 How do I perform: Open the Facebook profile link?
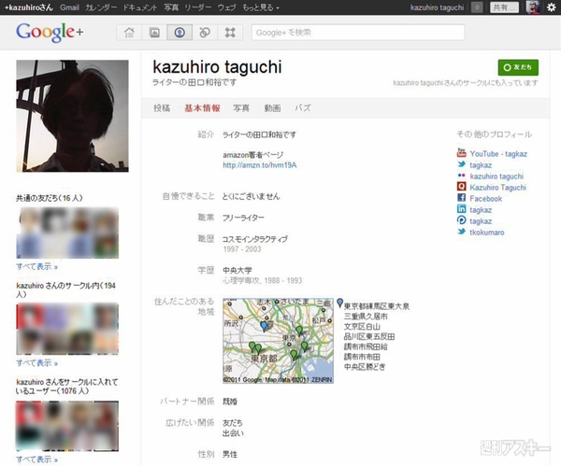pos(485,199)
